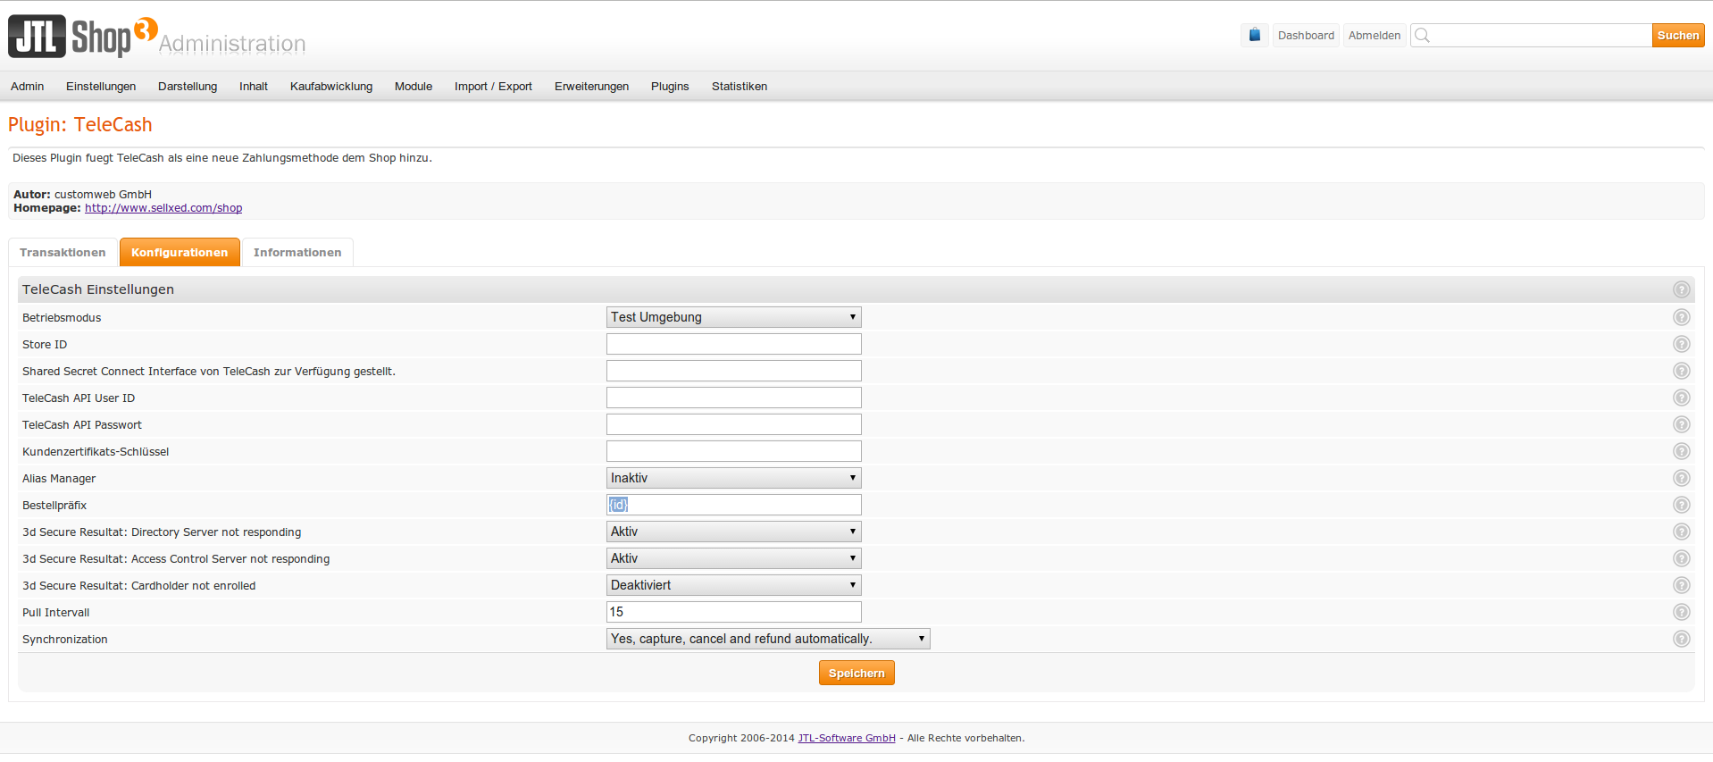
Task: Click help icon next to Pull Intervall
Action: point(1681,612)
